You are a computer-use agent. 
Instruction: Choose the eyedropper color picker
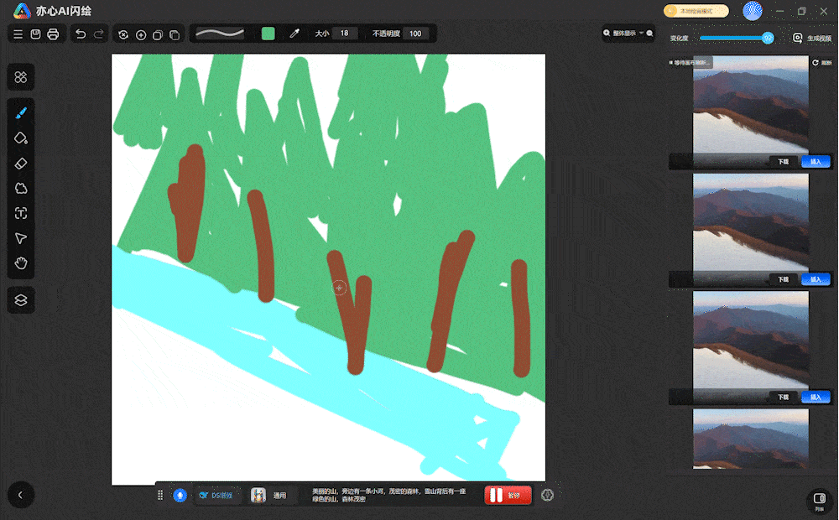coord(294,34)
